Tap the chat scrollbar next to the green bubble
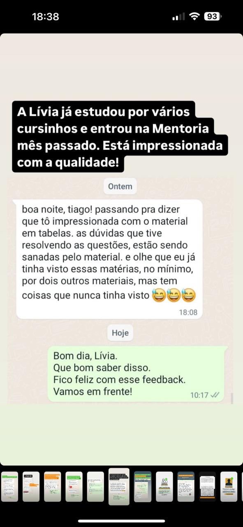This screenshot has width=243, height=527. pos(232,398)
